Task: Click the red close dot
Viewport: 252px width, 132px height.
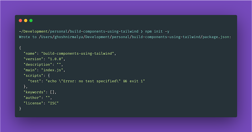Action: point(20,21)
